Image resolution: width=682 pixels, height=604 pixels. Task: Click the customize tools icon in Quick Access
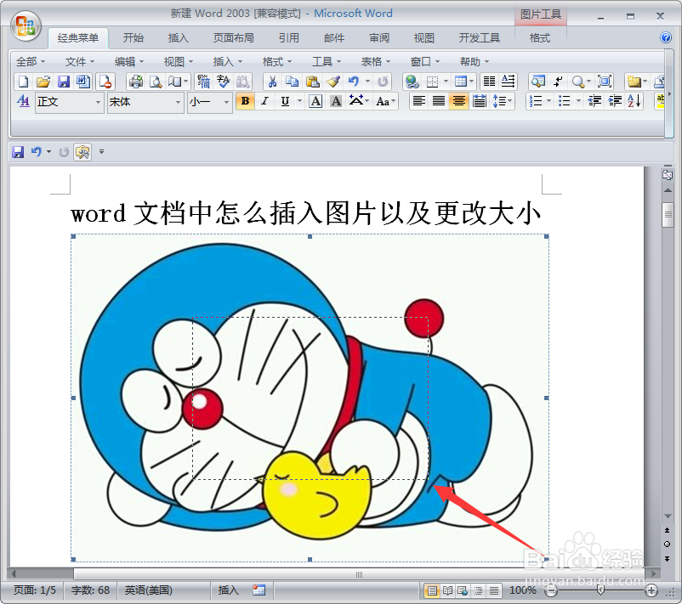click(82, 152)
